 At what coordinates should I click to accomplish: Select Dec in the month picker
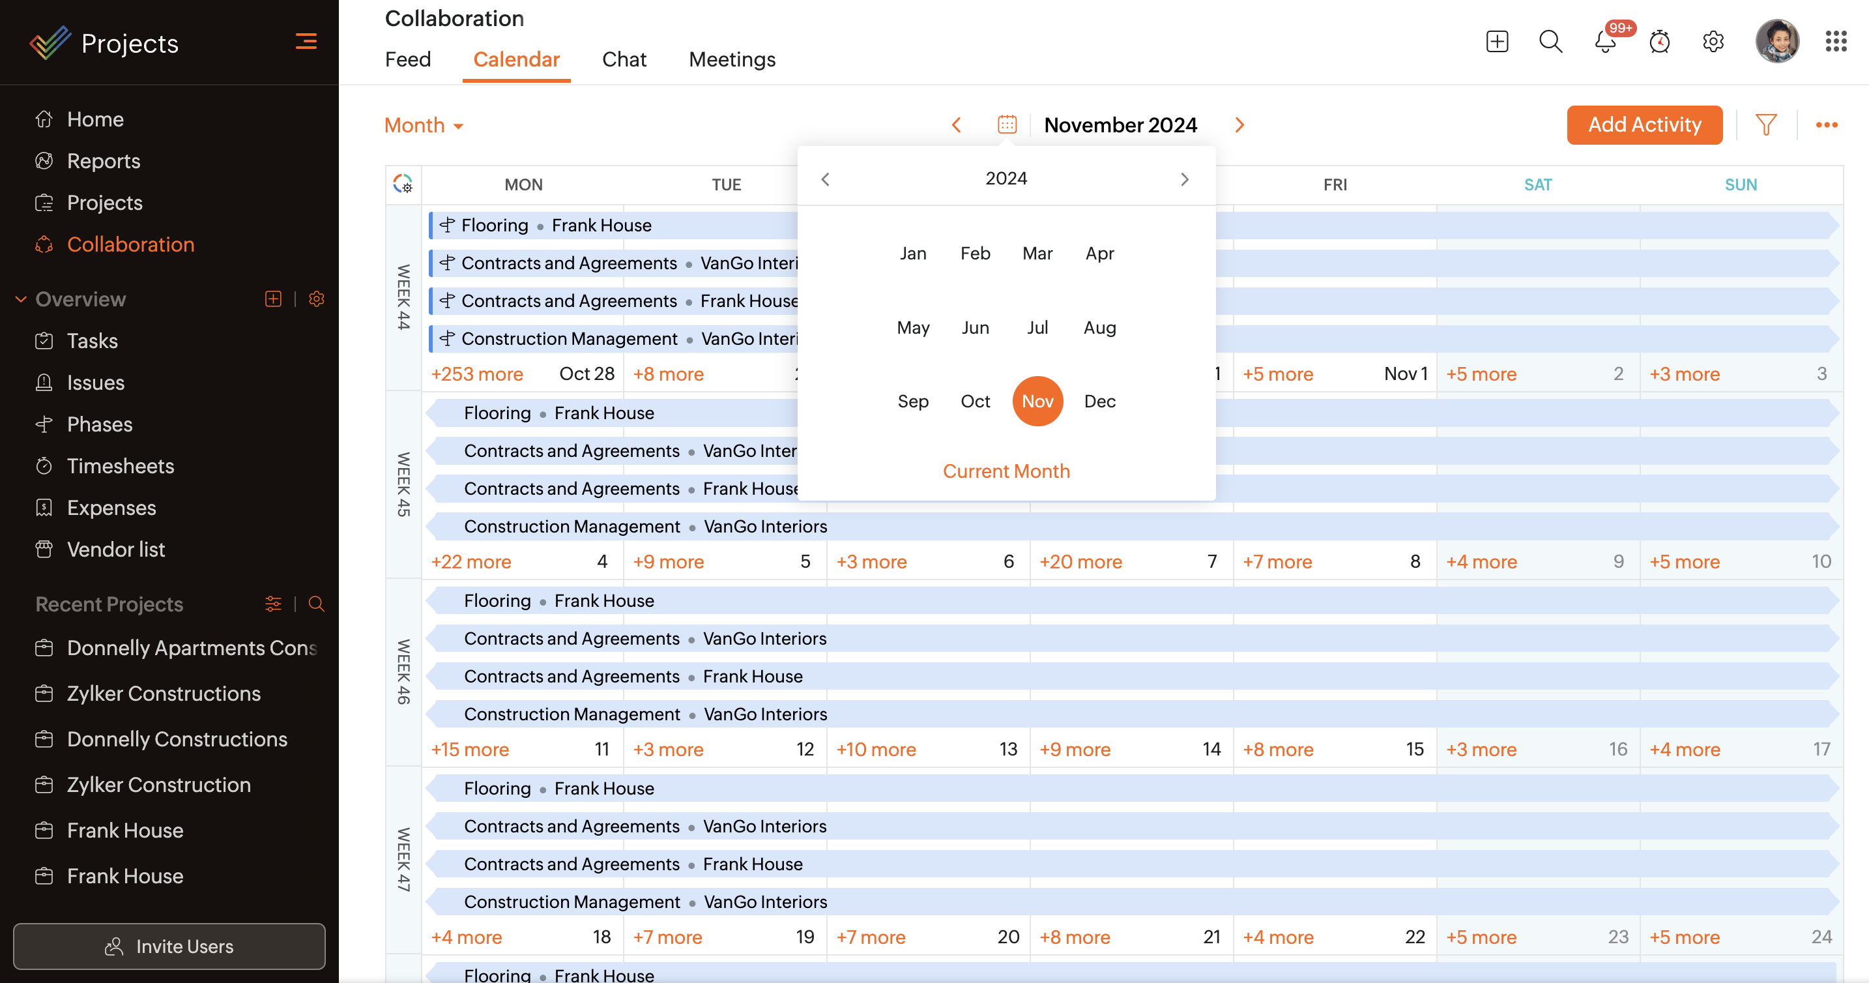(x=1099, y=402)
